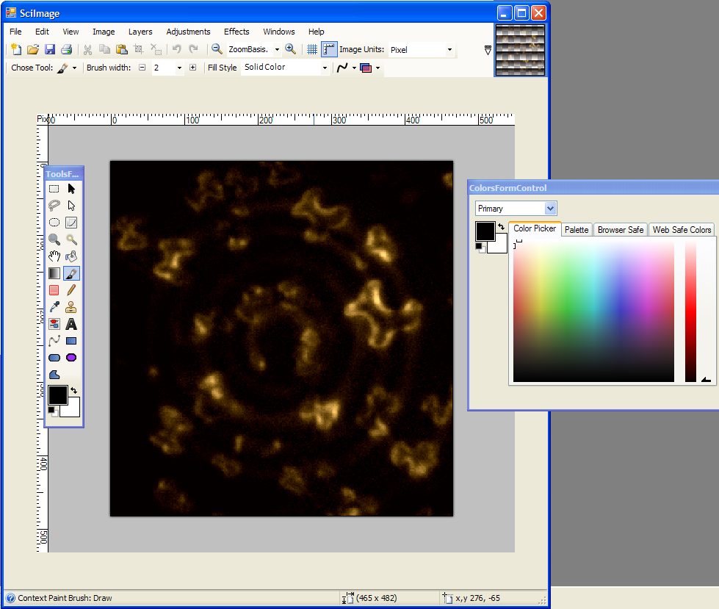This screenshot has width=719, height=609.
Task: Choose the Gradient tool
Action: (x=54, y=273)
